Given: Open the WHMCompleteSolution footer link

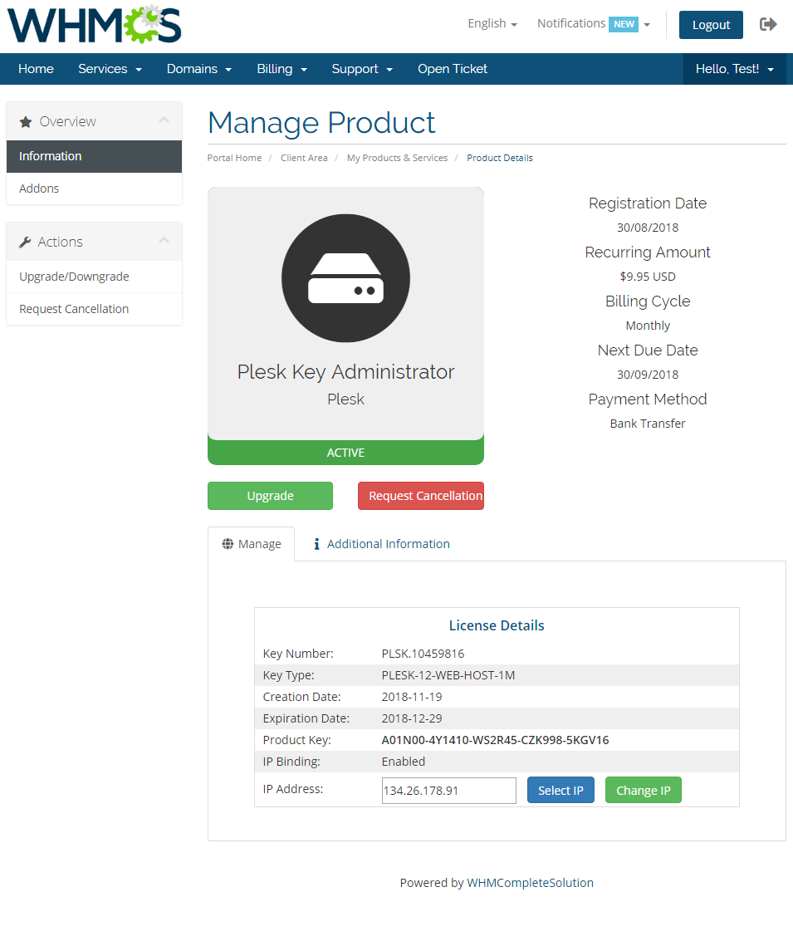Looking at the screenshot, I should point(530,882).
